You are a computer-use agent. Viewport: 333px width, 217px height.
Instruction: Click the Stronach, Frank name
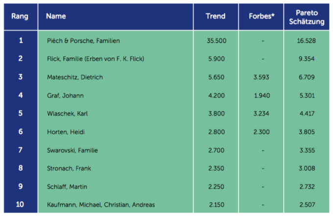(x=69, y=169)
